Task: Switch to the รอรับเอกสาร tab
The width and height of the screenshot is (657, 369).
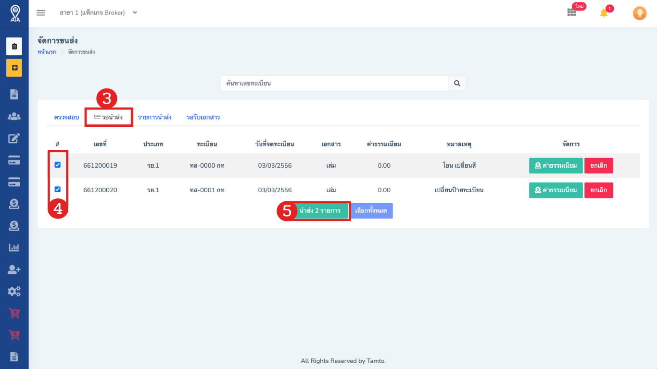Action: coord(203,117)
